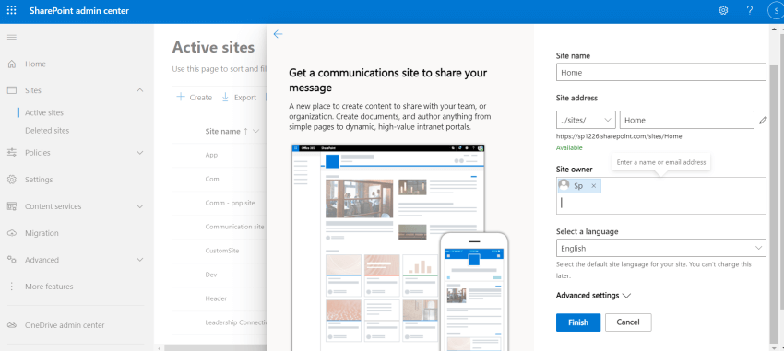Open Site name column filter chevron

coord(256,132)
